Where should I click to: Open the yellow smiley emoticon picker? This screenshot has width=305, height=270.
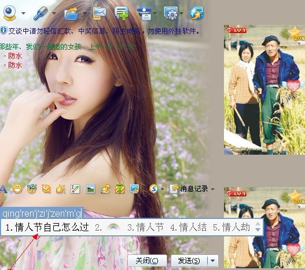click(17, 189)
